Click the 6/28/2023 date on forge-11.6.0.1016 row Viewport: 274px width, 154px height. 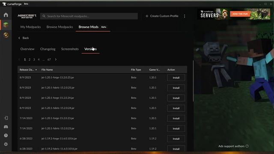pos(26,139)
